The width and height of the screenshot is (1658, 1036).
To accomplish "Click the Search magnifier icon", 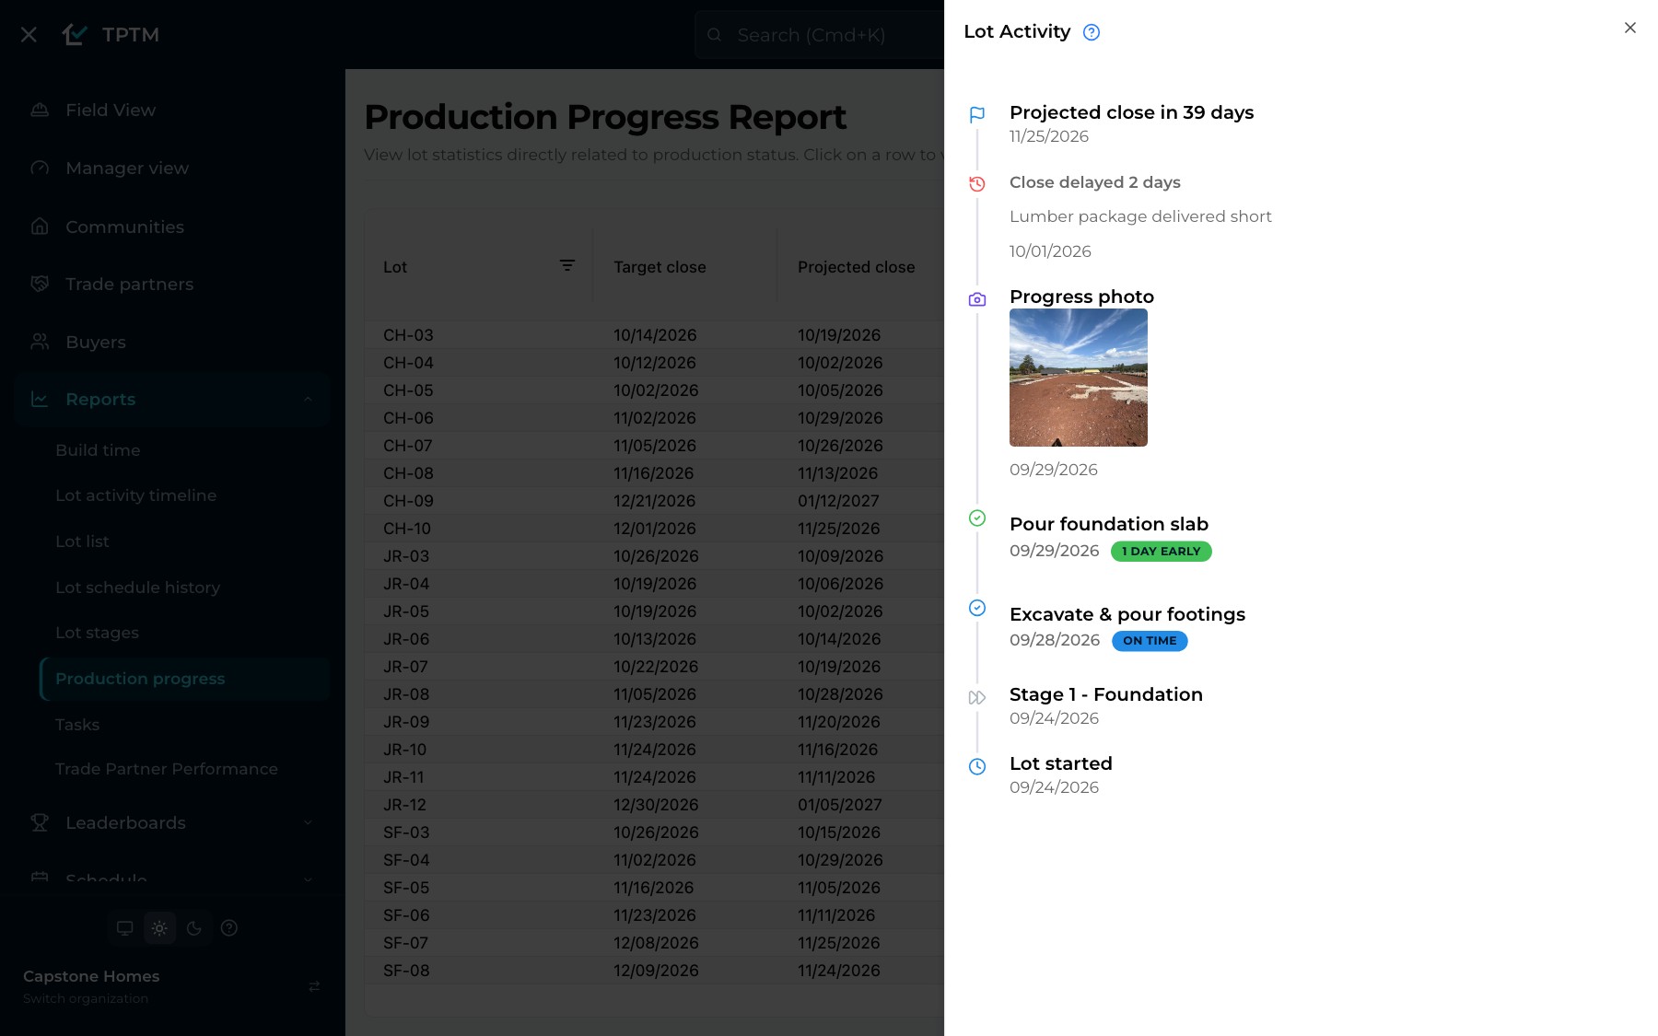I will (714, 35).
